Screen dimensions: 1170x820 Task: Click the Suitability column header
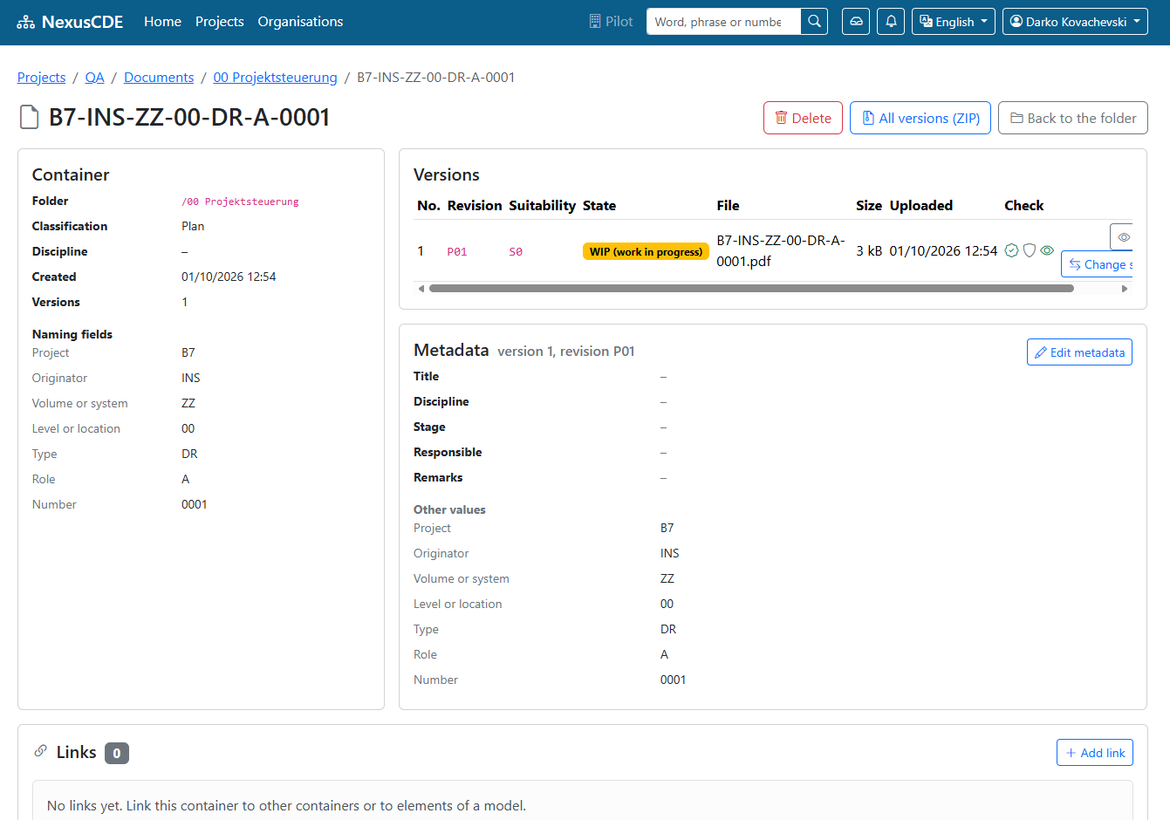point(542,206)
